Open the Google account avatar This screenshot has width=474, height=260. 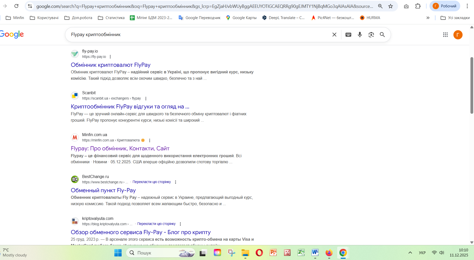458,35
